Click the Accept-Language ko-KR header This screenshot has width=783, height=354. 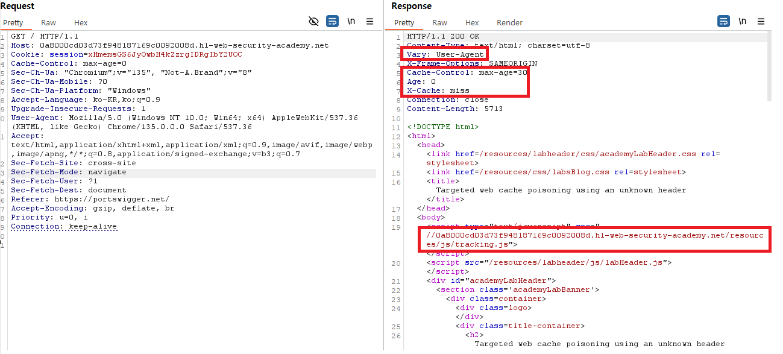[86, 100]
